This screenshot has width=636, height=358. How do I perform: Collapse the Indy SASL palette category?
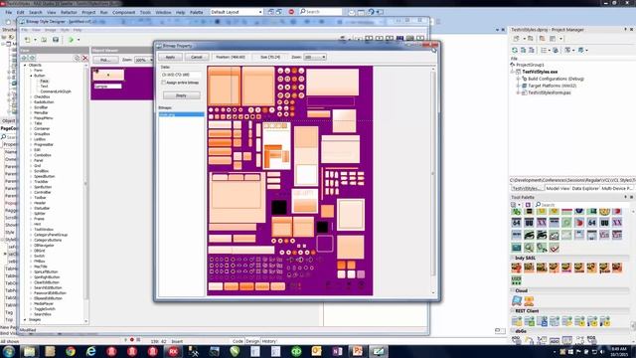point(513,259)
